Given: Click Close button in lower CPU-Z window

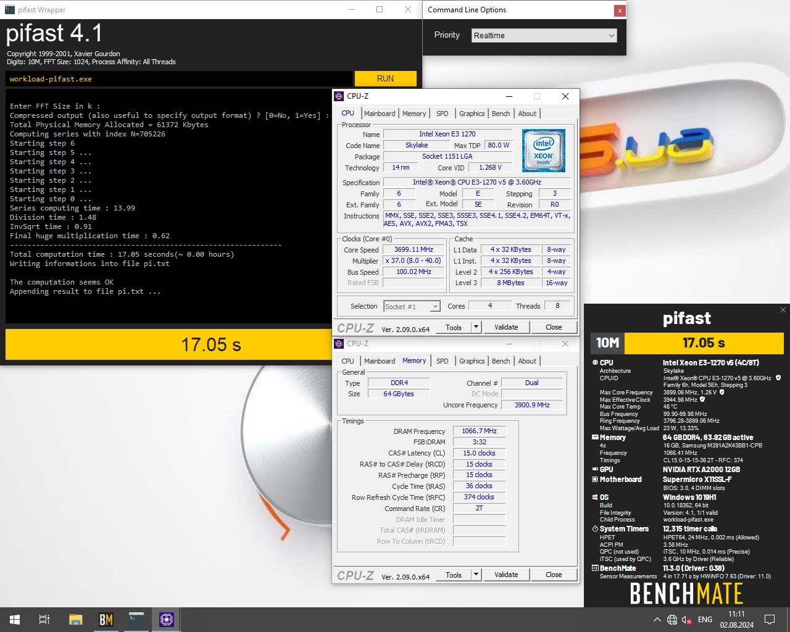Looking at the screenshot, I should tap(554, 575).
